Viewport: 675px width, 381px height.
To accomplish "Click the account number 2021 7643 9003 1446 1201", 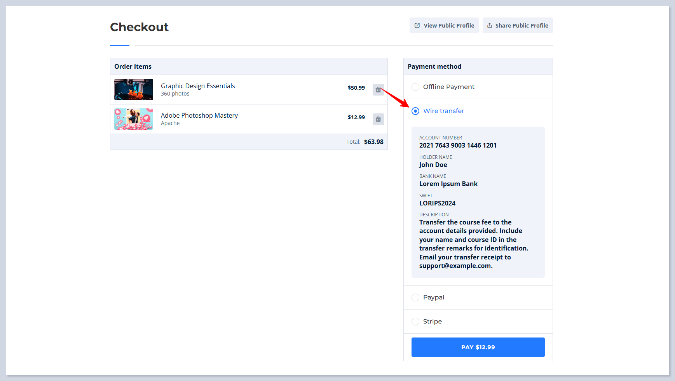I will coord(458,145).
